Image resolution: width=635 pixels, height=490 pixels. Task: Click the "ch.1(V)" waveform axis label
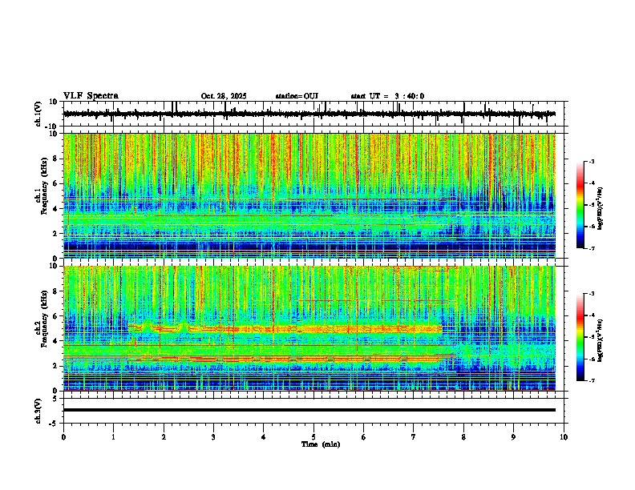[x=38, y=114]
